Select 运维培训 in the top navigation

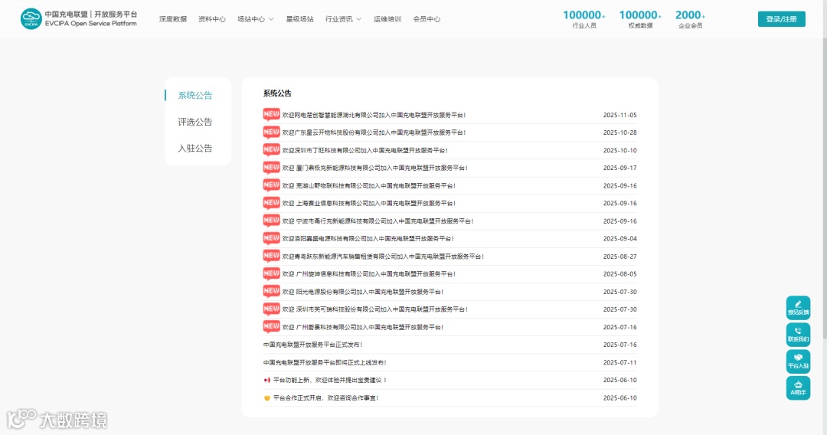coord(387,19)
